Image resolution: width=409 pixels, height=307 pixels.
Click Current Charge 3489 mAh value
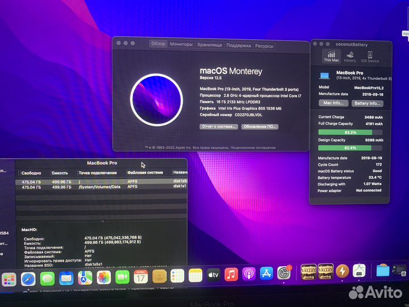[374, 118]
